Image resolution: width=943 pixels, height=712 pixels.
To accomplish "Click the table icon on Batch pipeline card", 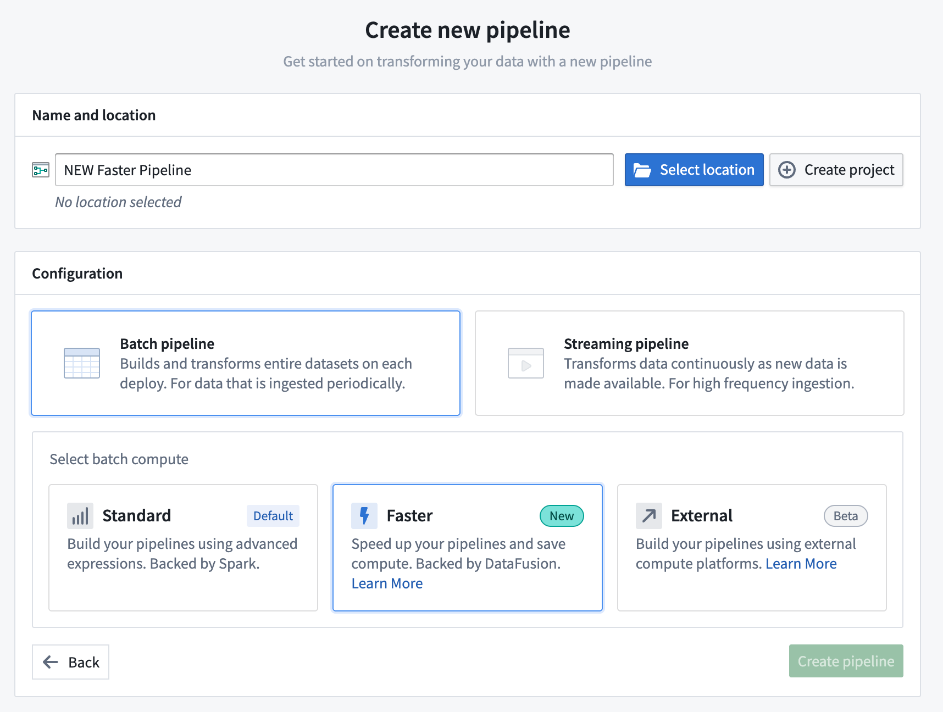I will (81, 363).
